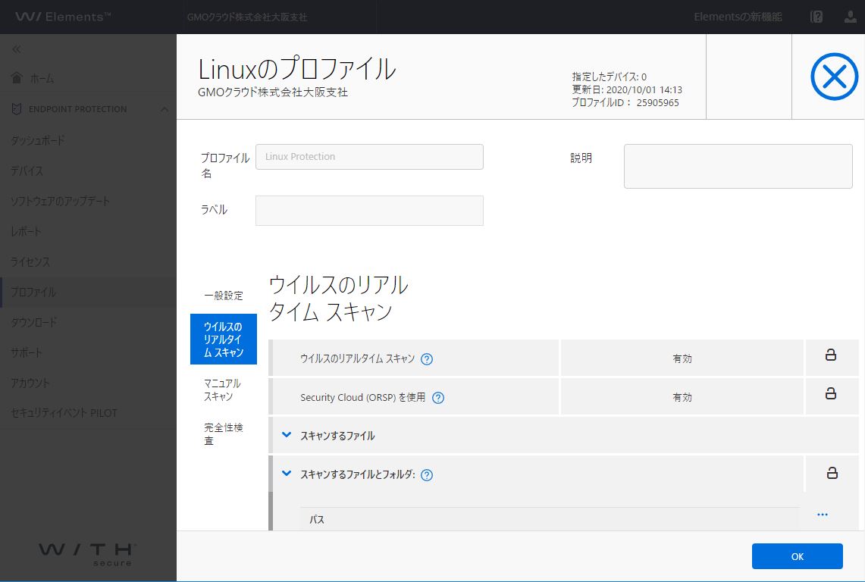Open help for Security Cloud (ORSP) setting

click(x=438, y=398)
